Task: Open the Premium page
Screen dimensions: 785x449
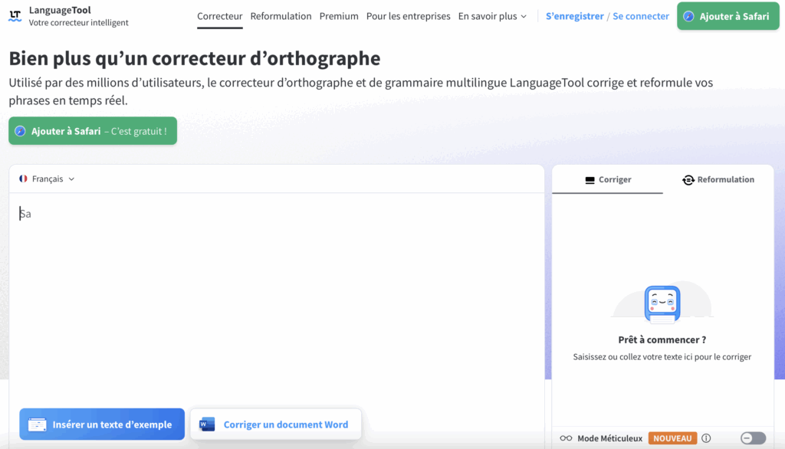Action: coord(339,16)
